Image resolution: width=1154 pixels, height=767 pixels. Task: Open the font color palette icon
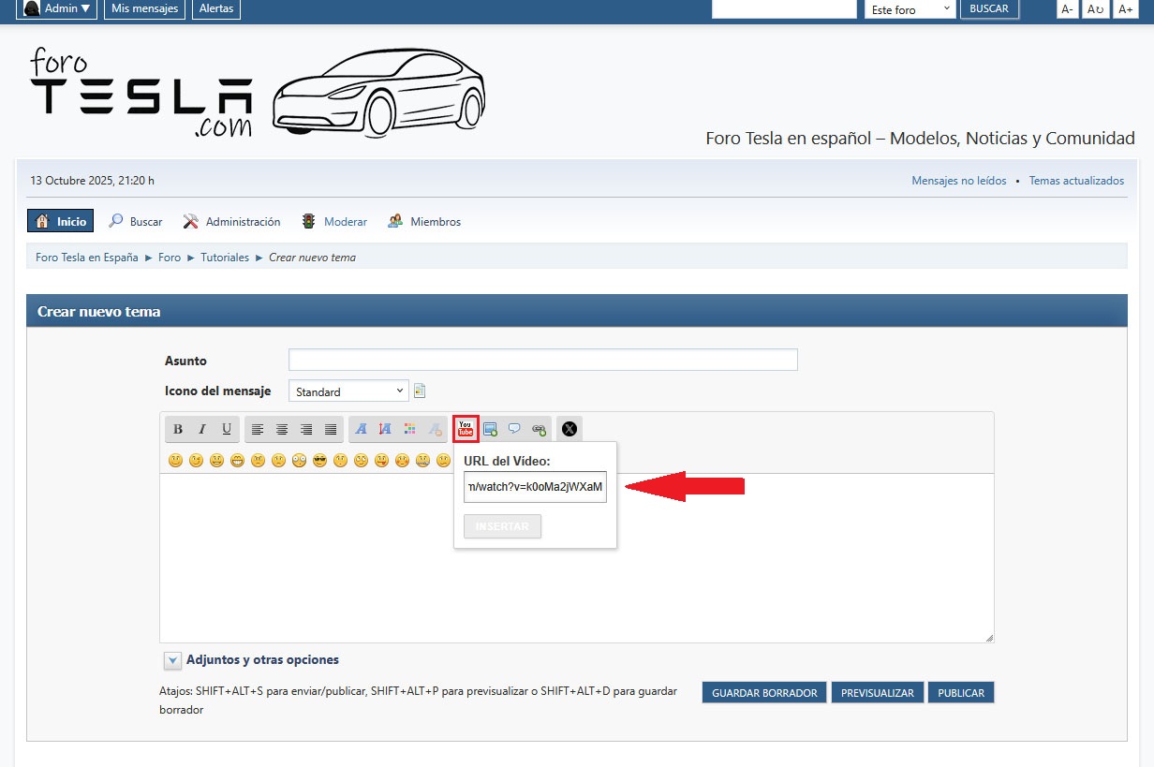tap(410, 429)
